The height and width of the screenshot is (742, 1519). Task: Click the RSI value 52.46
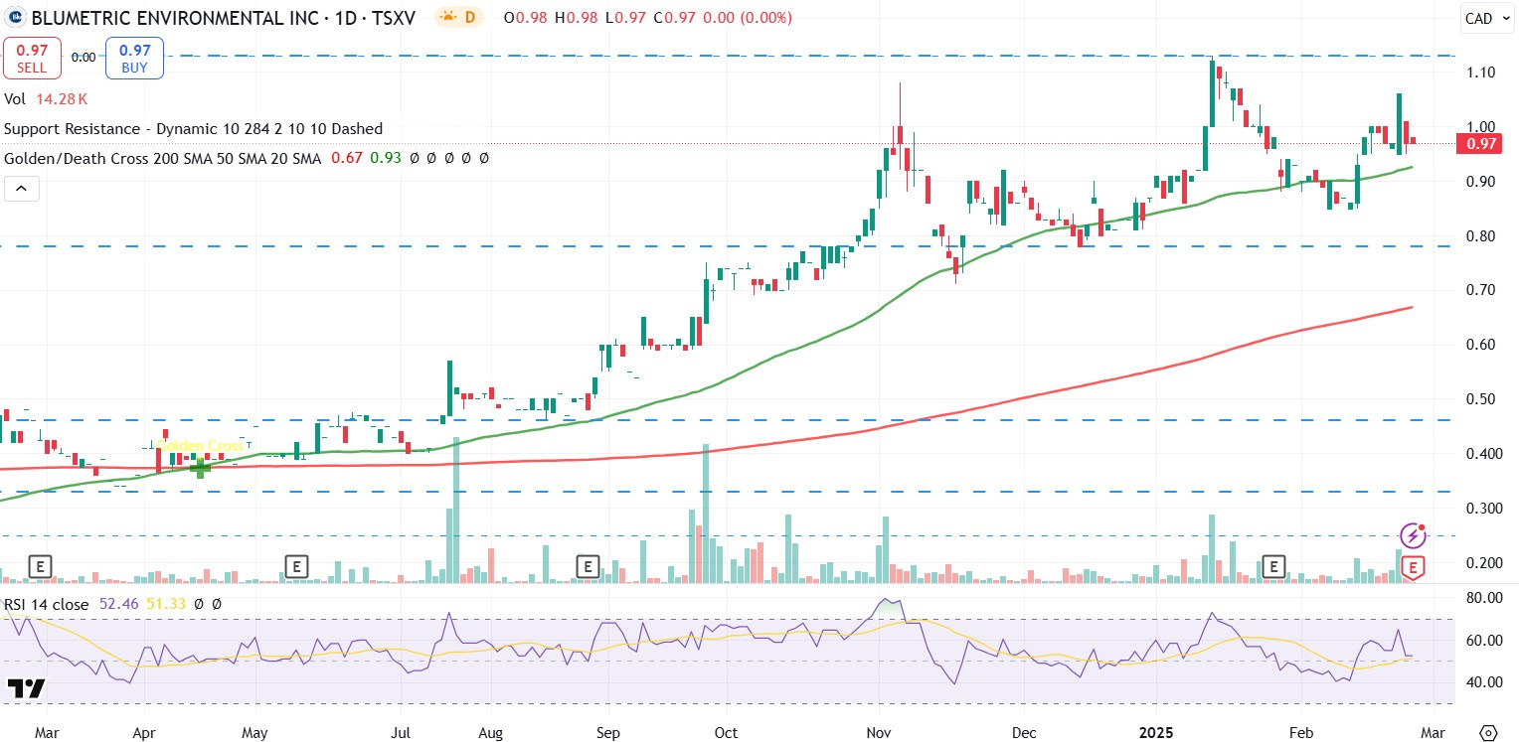(117, 604)
